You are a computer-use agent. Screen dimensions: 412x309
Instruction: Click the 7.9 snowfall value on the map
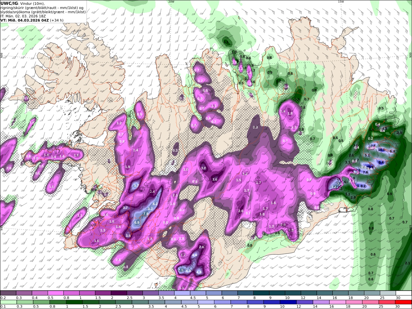(x=145, y=214)
